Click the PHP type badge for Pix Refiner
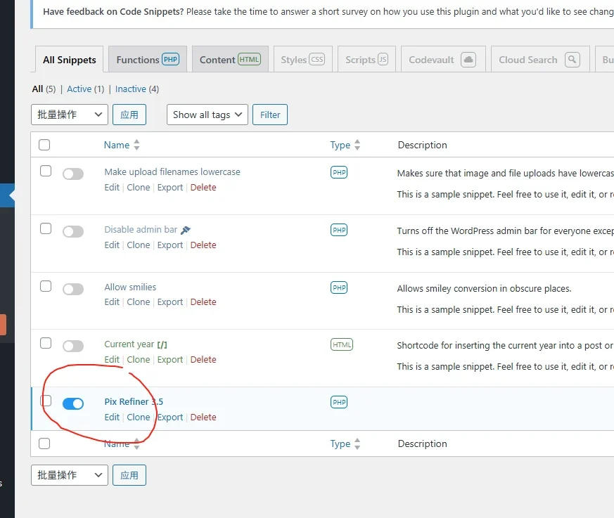614x518 pixels. [x=339, y=403]
